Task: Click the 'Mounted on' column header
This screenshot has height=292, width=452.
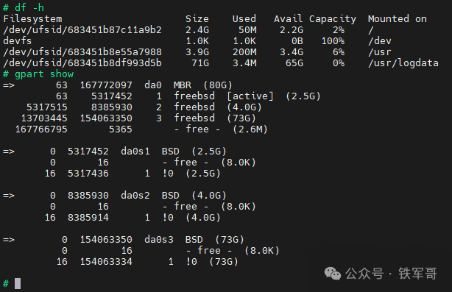Action: pyautogui.click(x=398, y=19)
